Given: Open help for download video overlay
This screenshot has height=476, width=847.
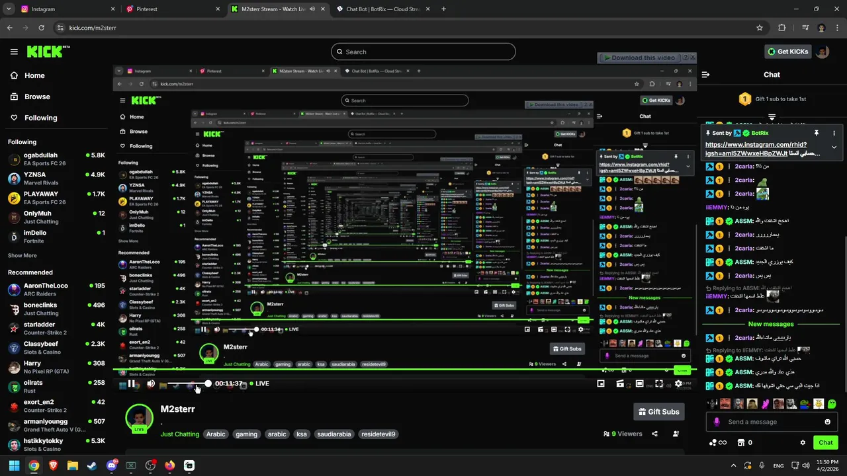Looking at the screenshot, I should [x=686, y=58].
